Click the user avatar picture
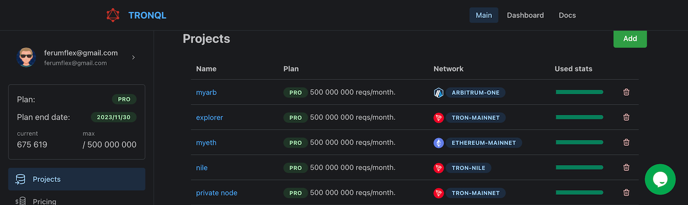Viewport: 688px width, 205px height. coord(26,57)
